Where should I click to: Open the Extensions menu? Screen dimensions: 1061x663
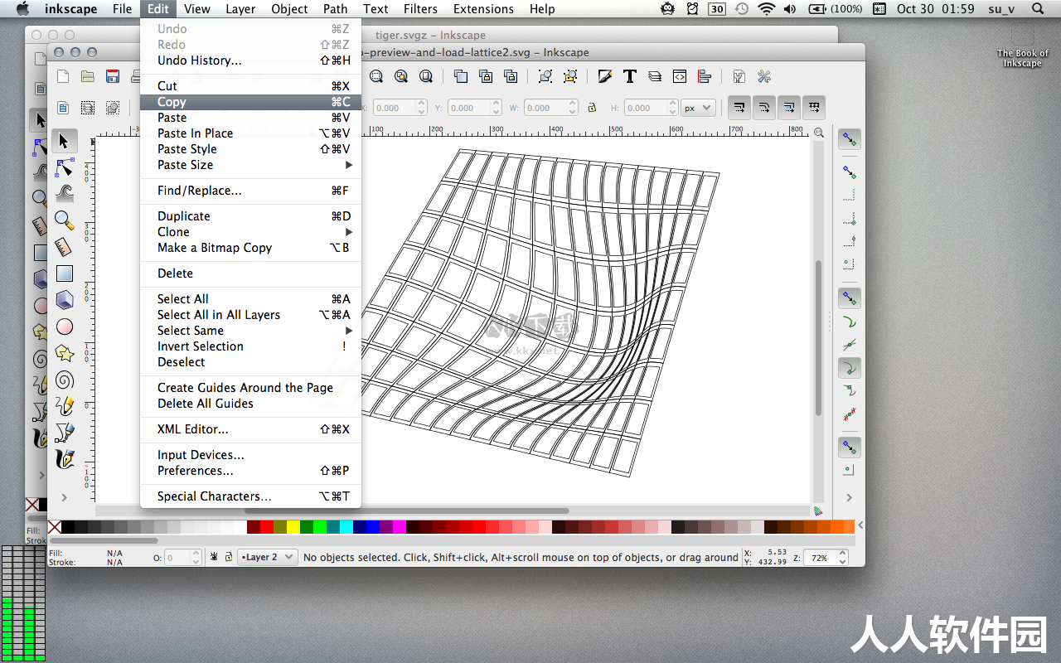pyautogui.click(x=483, y=9)
